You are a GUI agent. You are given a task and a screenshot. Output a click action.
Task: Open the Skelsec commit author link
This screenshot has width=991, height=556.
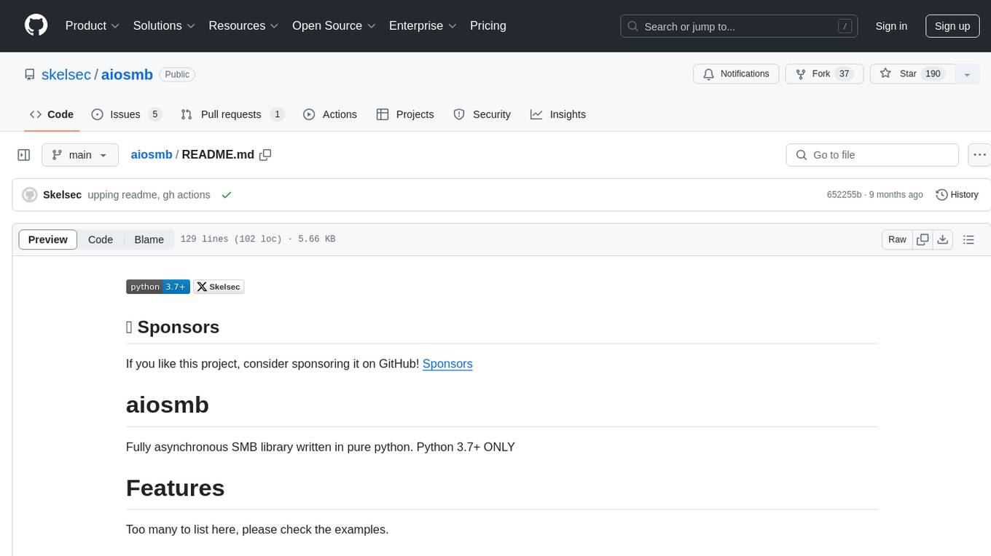point(62,195)
